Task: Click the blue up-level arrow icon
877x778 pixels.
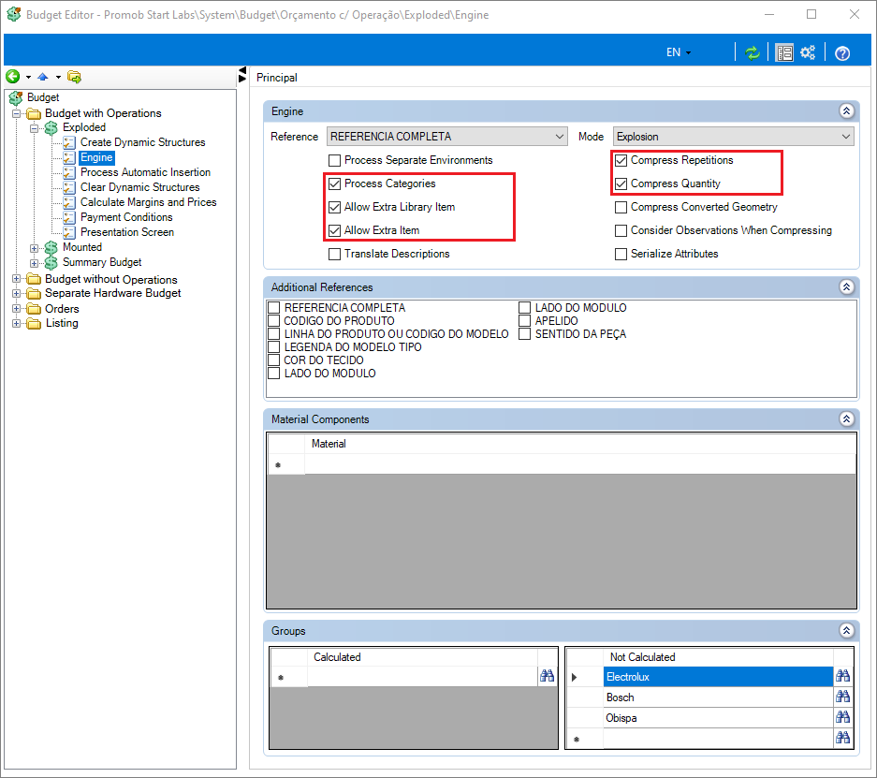Action: pos(42,77)
